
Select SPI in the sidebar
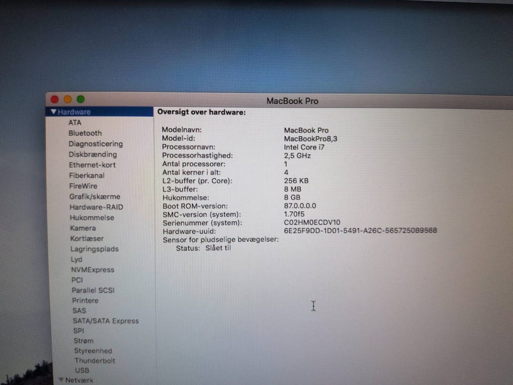[x=79, y=330]
